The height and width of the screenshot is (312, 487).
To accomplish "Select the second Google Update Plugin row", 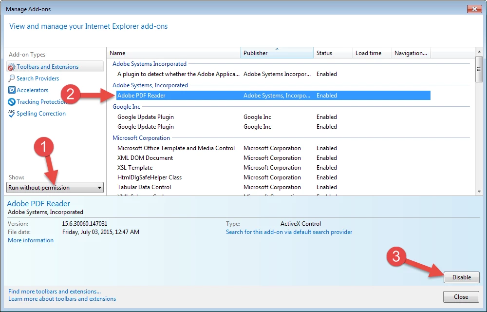I will tap(273, 126).
